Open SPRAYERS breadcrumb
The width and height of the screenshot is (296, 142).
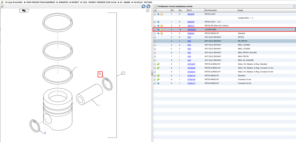click(63, 2)
